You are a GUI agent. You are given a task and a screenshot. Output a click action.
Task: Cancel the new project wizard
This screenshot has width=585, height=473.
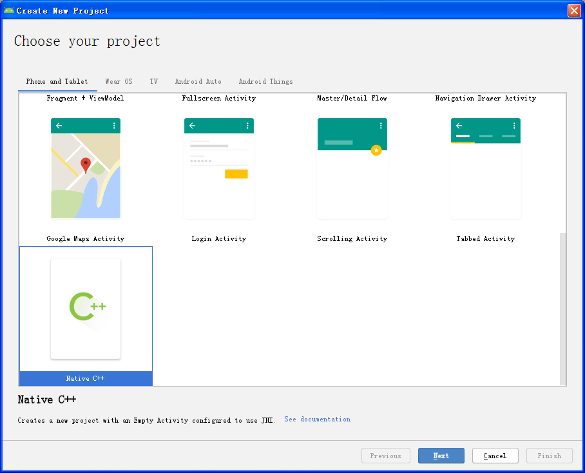point(495,456)
